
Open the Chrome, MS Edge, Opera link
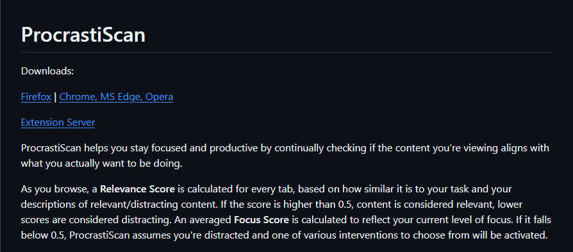coord(116,97)
